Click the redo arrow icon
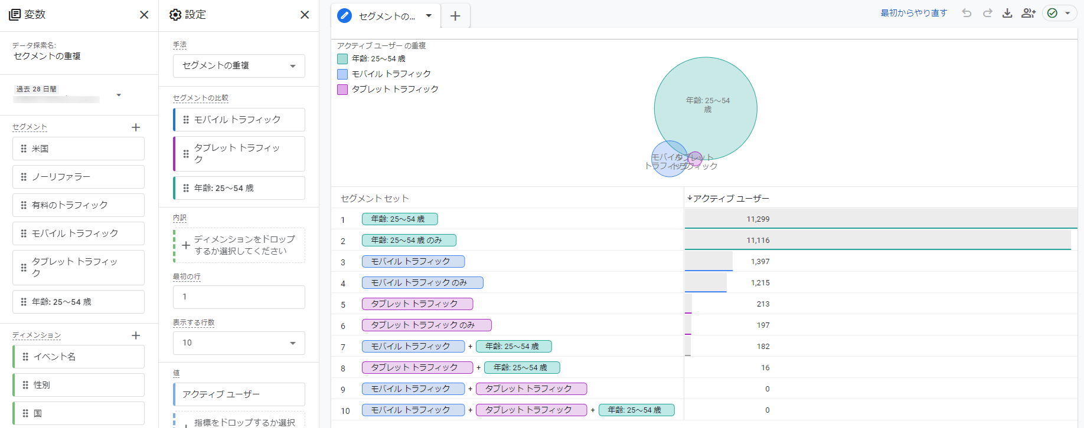This screenshot has width=1084, height=428. coord(987,13)
